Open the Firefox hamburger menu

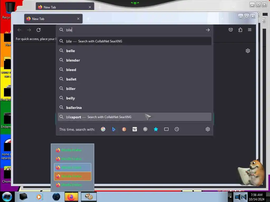tap(250, 30)
